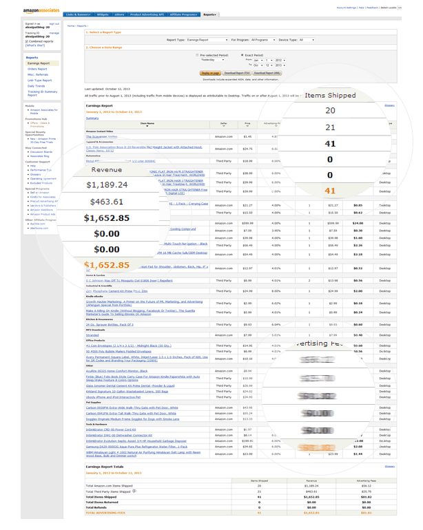The height and width of the screenshot is (530, 423).
Task: Open Growth Hacker Marketing ebook link
Action: (x=144, y=303)
